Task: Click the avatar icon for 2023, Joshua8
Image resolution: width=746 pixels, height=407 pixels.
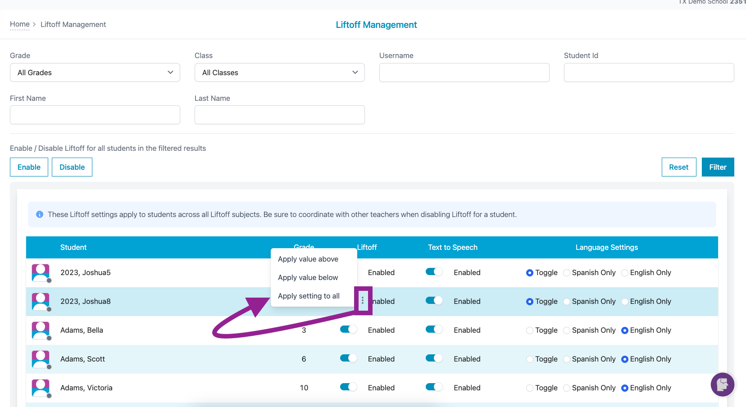Action: [x=41, y=302]
